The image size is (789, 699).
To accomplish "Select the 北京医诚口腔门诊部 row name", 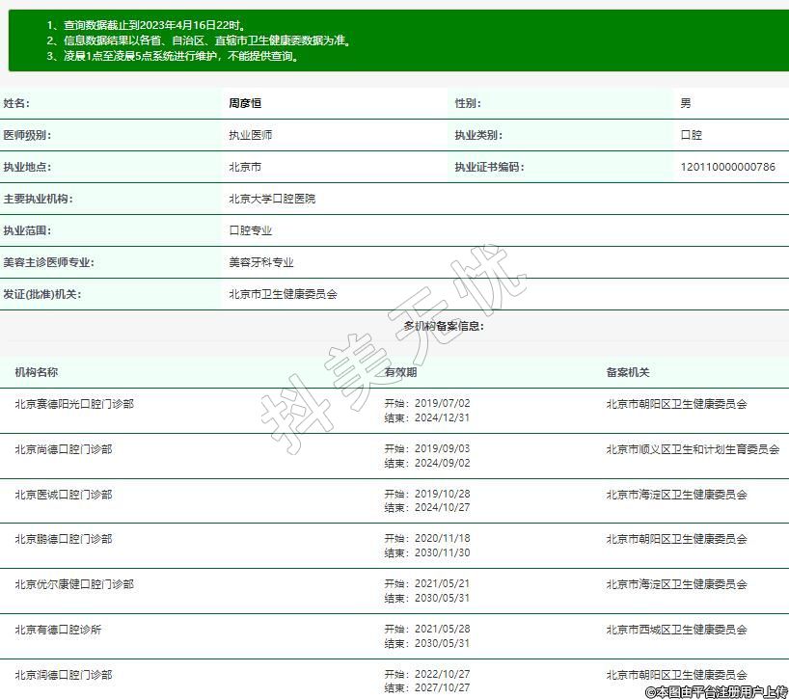I will click(63, 495).
